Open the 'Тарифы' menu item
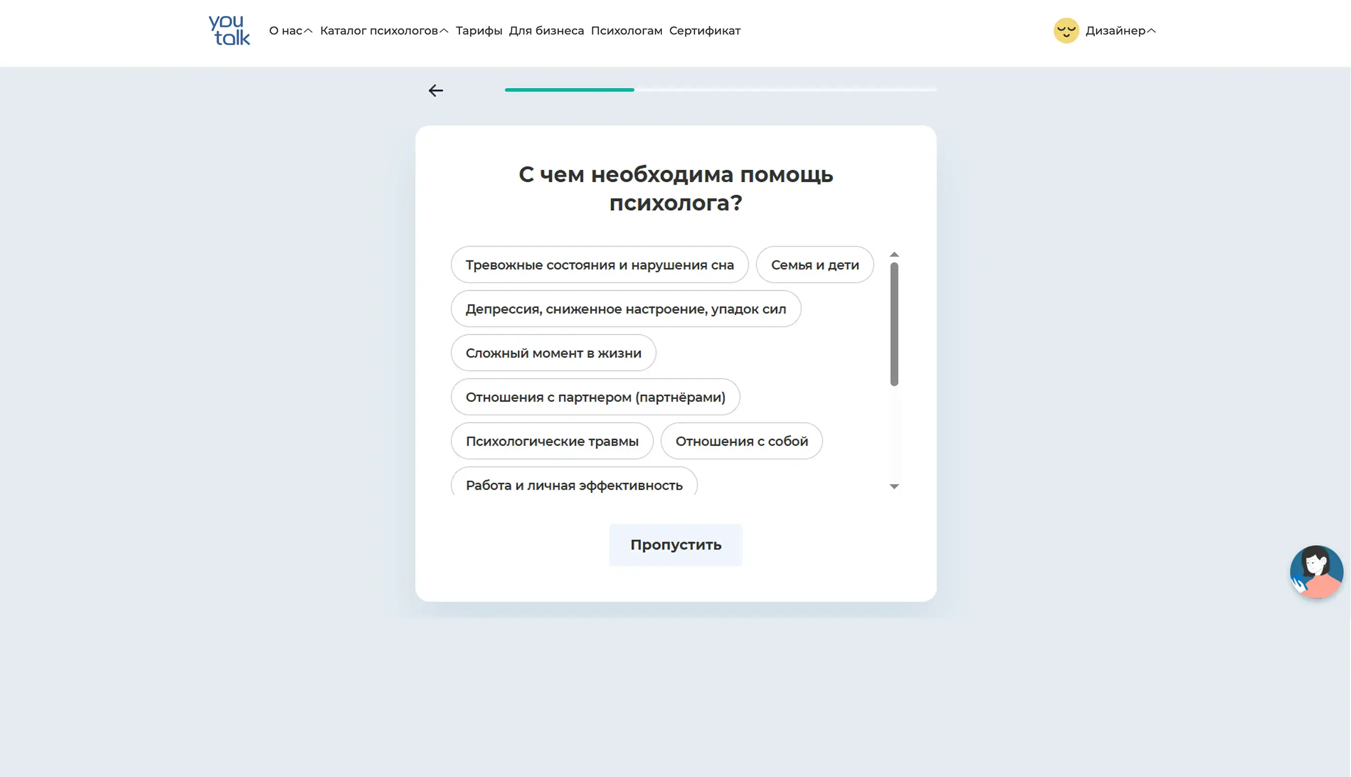Viewport: 1351px width, 777px height. pos(479,31)
